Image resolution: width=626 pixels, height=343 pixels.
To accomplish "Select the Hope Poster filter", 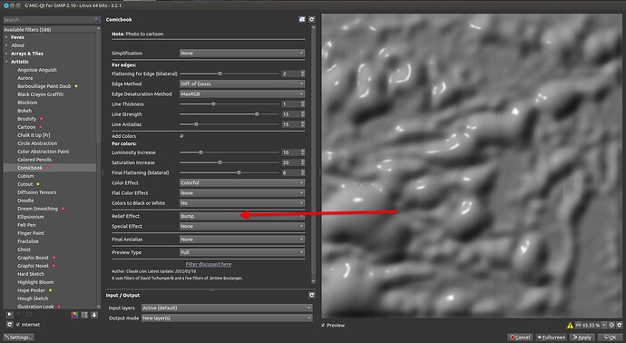I will pos(31,290).
